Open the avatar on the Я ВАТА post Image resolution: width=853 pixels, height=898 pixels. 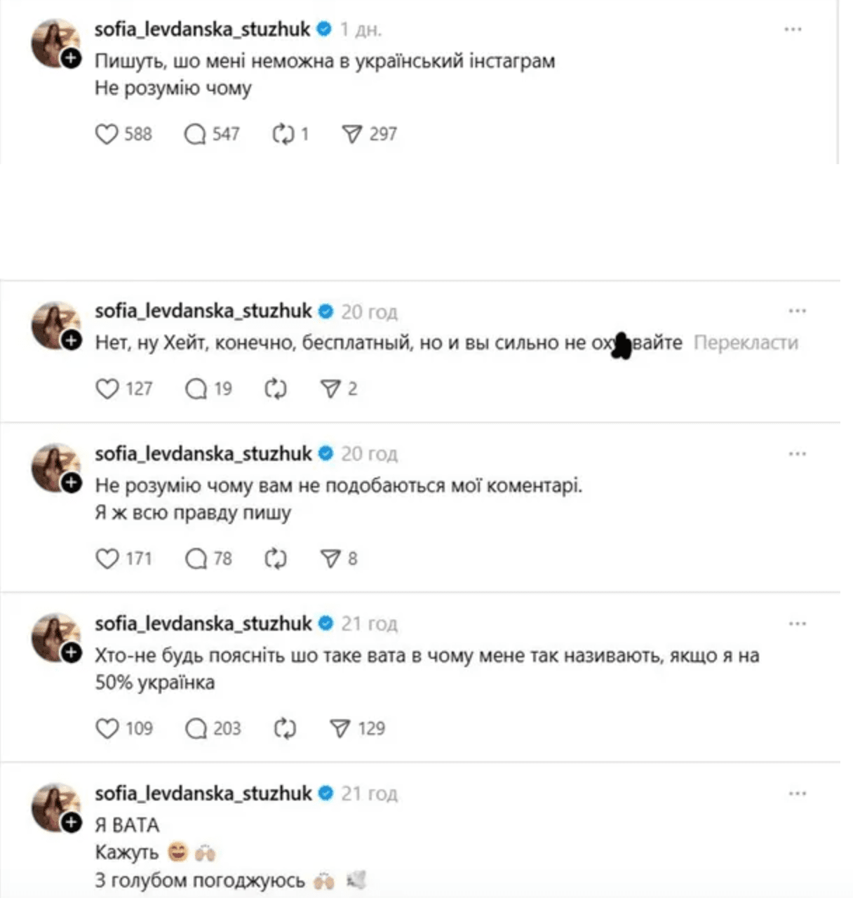(54, 805)
